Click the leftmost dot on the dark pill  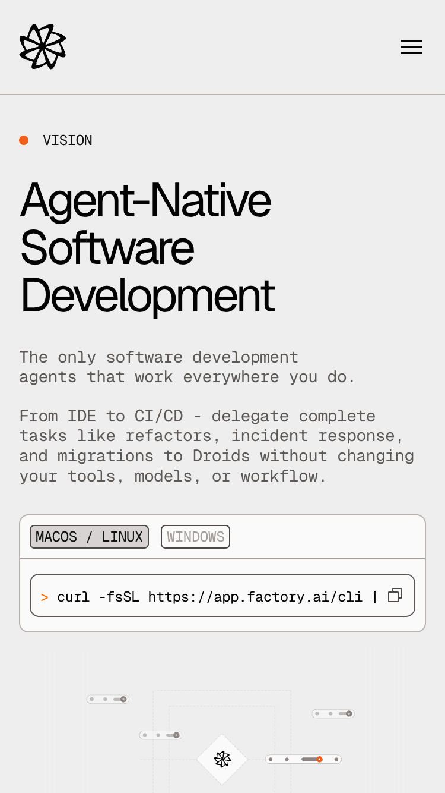(271, 759)
